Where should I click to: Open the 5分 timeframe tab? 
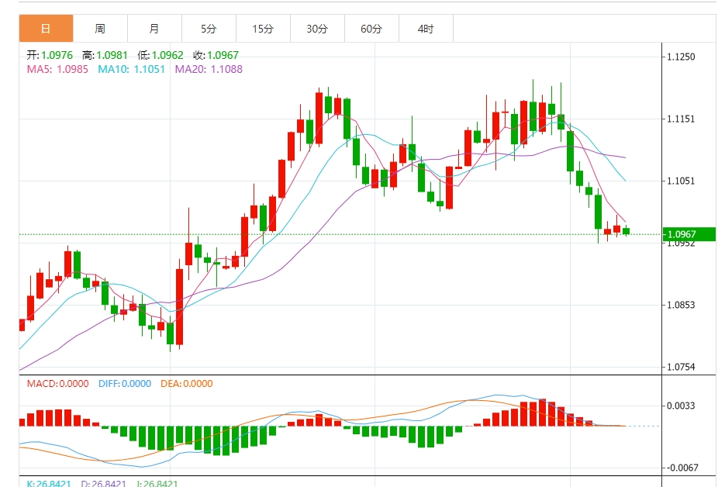pyautogui.click(x=209, y=29)
